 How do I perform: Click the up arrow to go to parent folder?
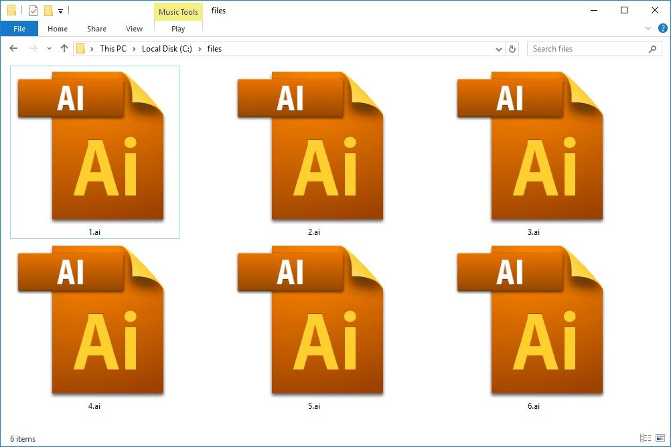click(64, 48)
